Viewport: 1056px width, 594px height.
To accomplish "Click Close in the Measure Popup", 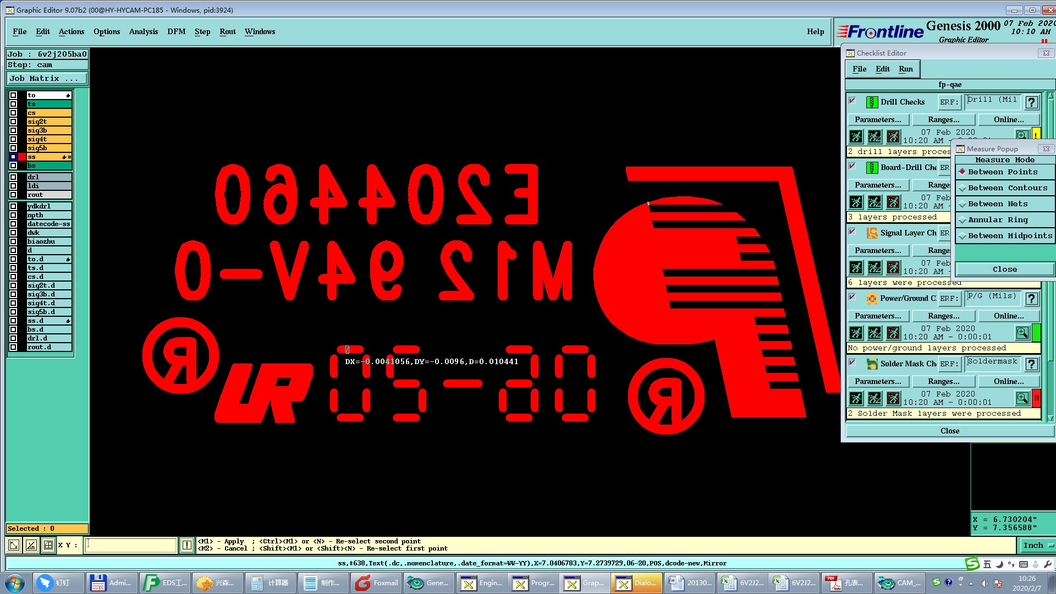I will [x=1004, y=269].
